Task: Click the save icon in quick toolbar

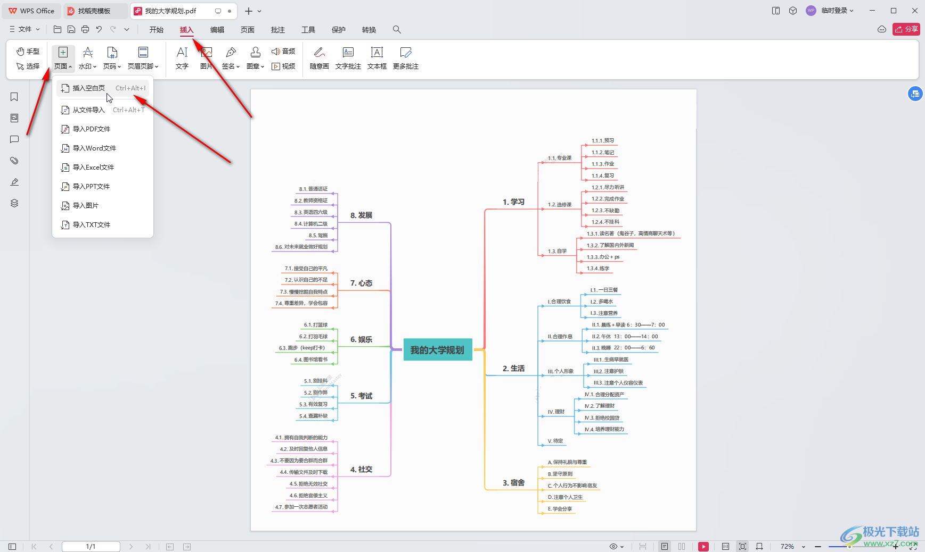Action: pos(71,29)
